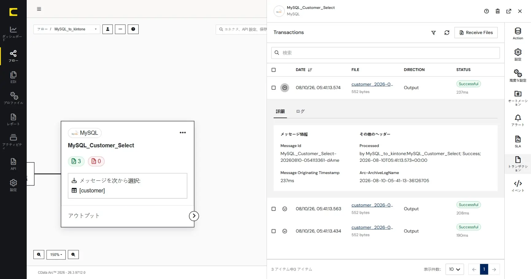Open the イベント events tab
The image size is (531, 279).
518,186
